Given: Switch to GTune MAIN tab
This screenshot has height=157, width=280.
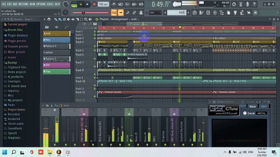Looking at the screenshot, I should (x=252, y=106).
